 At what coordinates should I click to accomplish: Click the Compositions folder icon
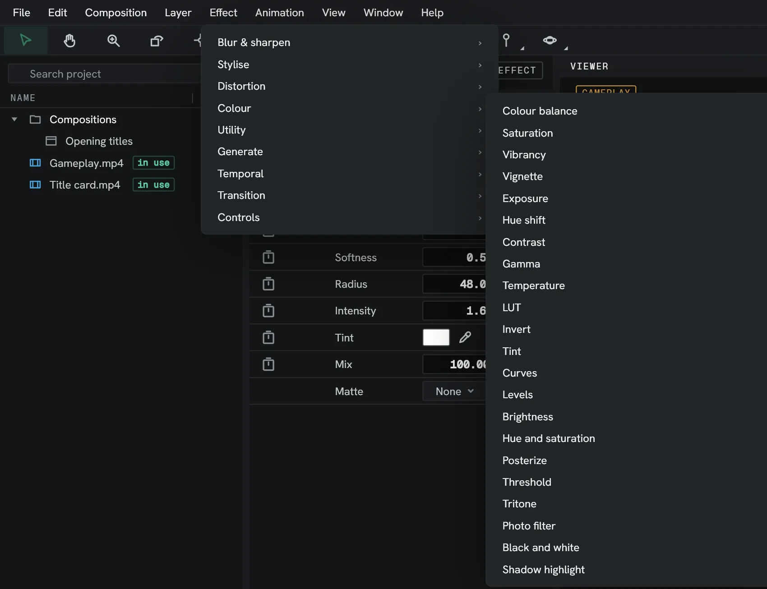tap(35, 120)
